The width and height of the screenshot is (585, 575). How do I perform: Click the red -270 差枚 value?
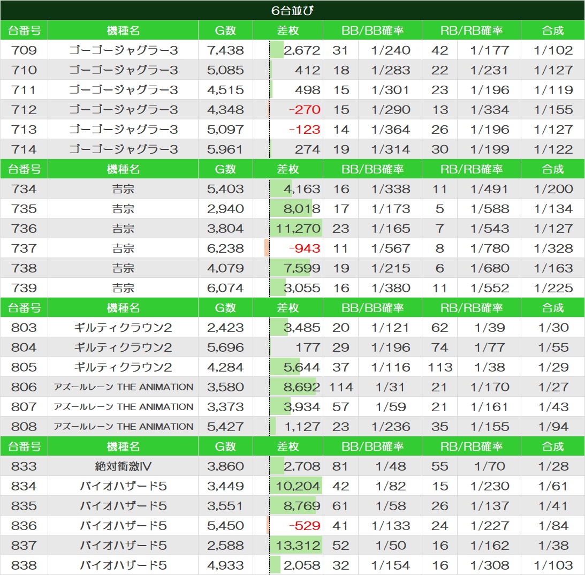coord(305,109)
